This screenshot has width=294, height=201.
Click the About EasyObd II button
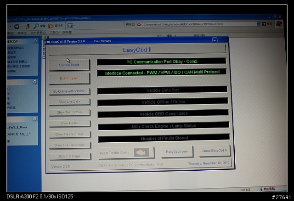[x=215, y=151]
